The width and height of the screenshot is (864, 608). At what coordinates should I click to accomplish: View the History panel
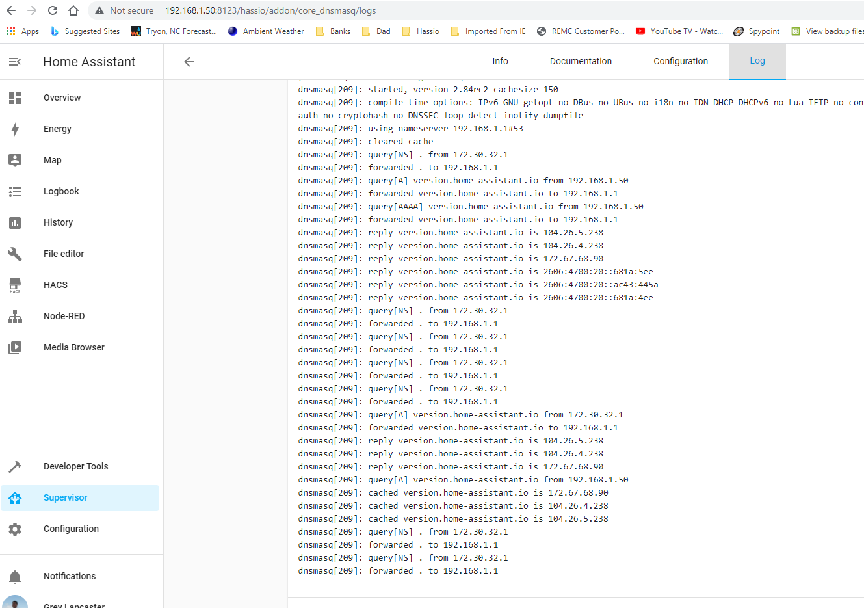[58, 222]
